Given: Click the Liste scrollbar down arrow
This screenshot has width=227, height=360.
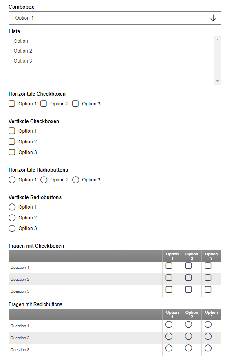Looking at the screenshot, I should [218, 81].
